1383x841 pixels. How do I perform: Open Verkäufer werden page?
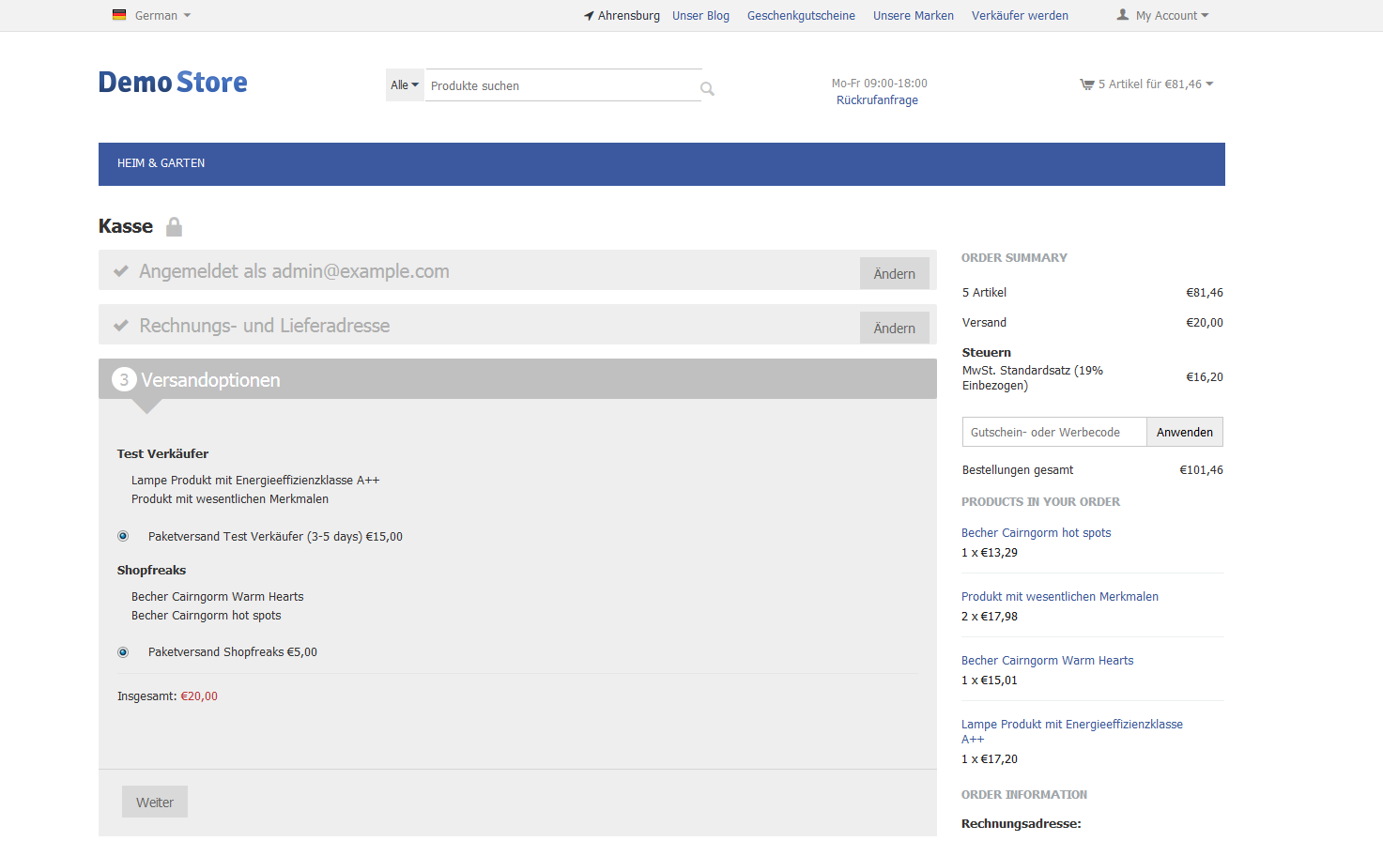tap(1020, 16)
